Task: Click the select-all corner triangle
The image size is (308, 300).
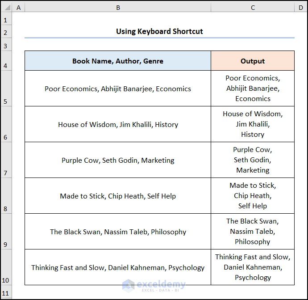Action: (6, 8)
